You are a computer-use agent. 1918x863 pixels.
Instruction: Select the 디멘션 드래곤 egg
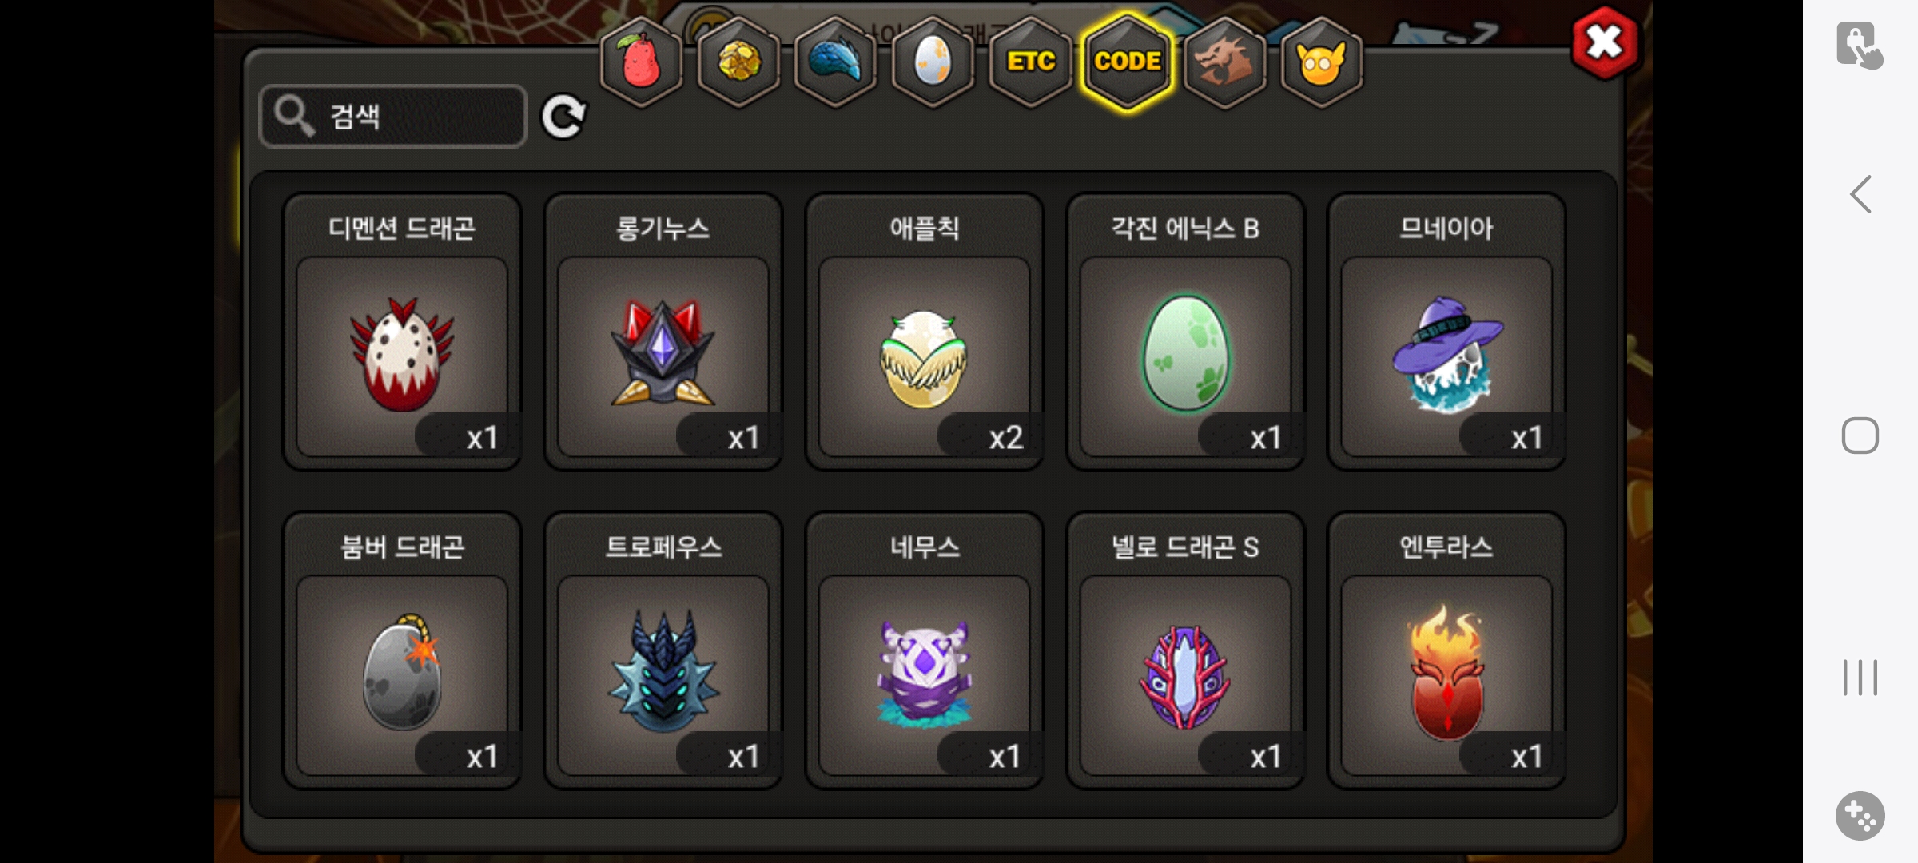point(402,332)
